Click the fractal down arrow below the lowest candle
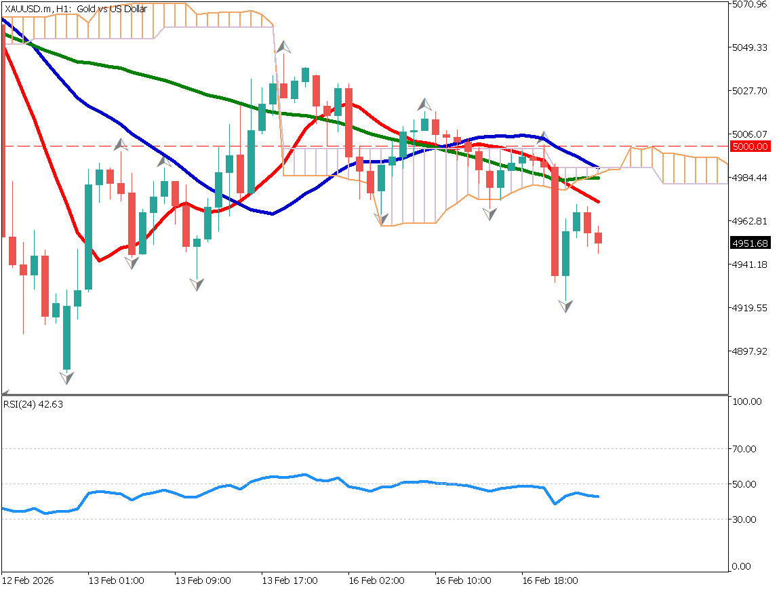The width and height of the screenshot is (781, 590). [x=66, y=378]
